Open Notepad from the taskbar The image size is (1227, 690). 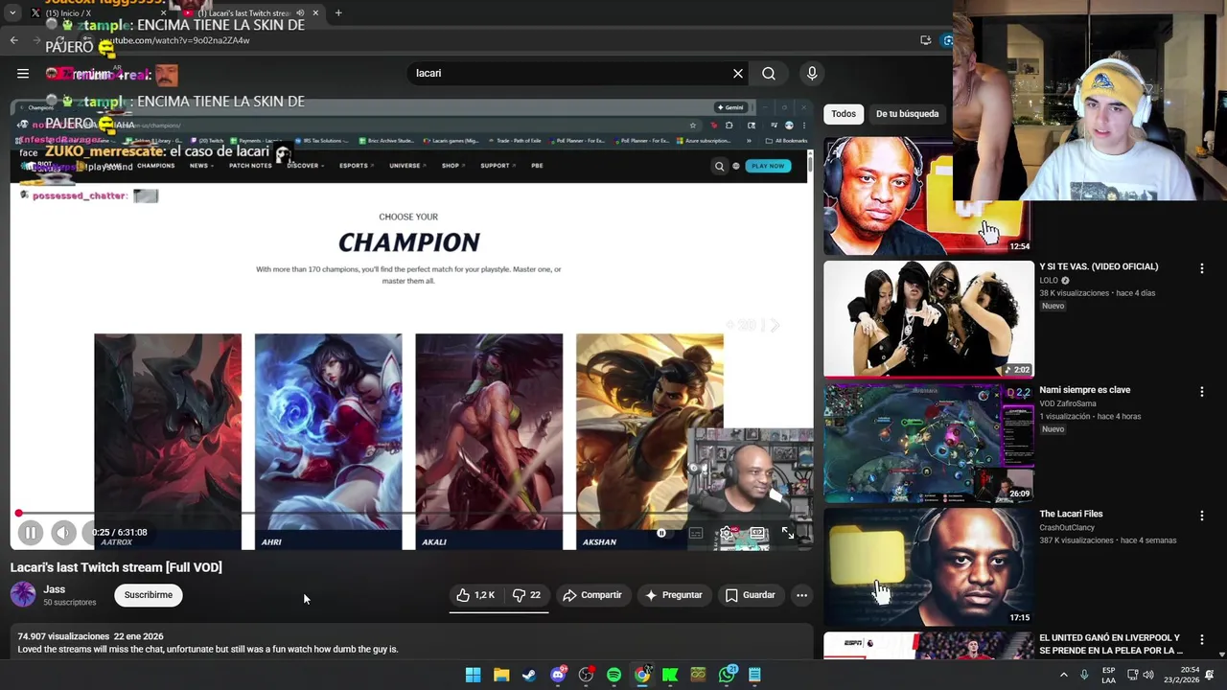[x=754, y=675]
